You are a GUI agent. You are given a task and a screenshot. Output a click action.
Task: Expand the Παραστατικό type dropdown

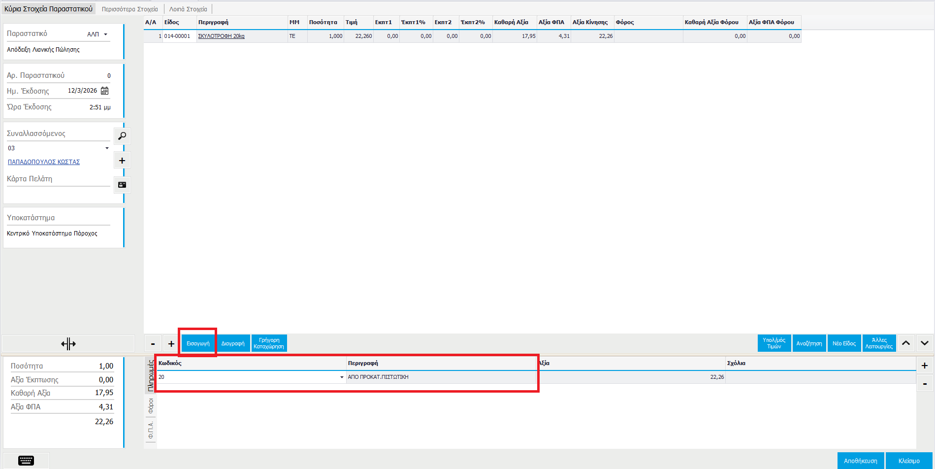[105, 34]
